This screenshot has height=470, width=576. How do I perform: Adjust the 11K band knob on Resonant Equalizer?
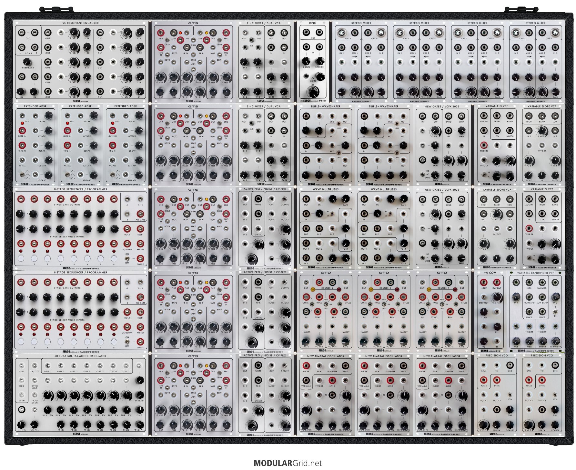pyautogui.click(x=139, y=32)
